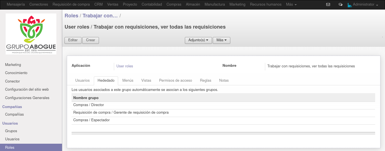This screenshot has height=151, width=385.
Task: Click the Editar button
Action: click(x=73, y=40)
